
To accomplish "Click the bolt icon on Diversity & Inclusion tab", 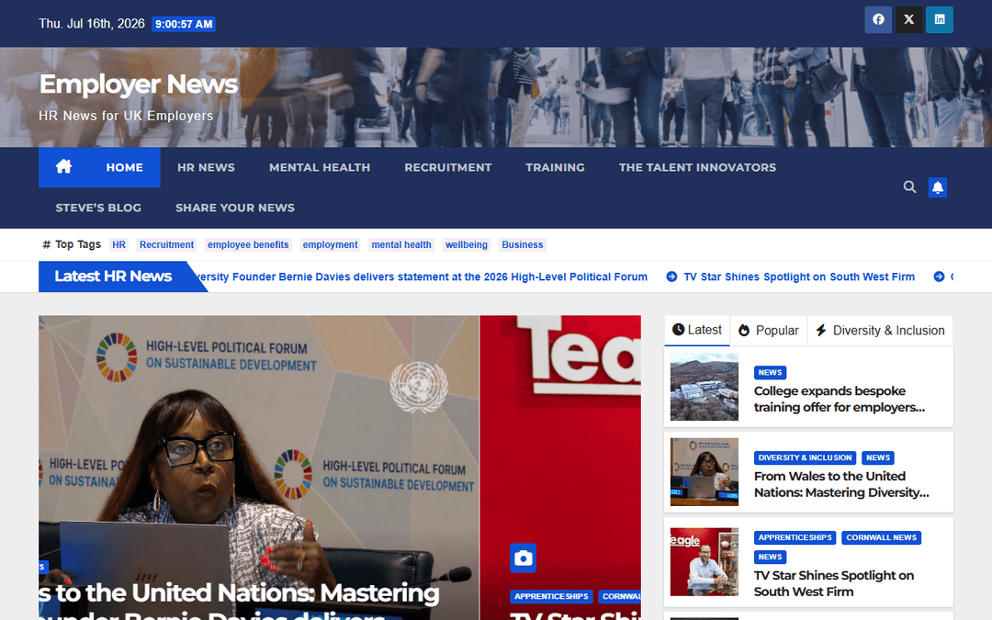I will click(x=821, y=331).
